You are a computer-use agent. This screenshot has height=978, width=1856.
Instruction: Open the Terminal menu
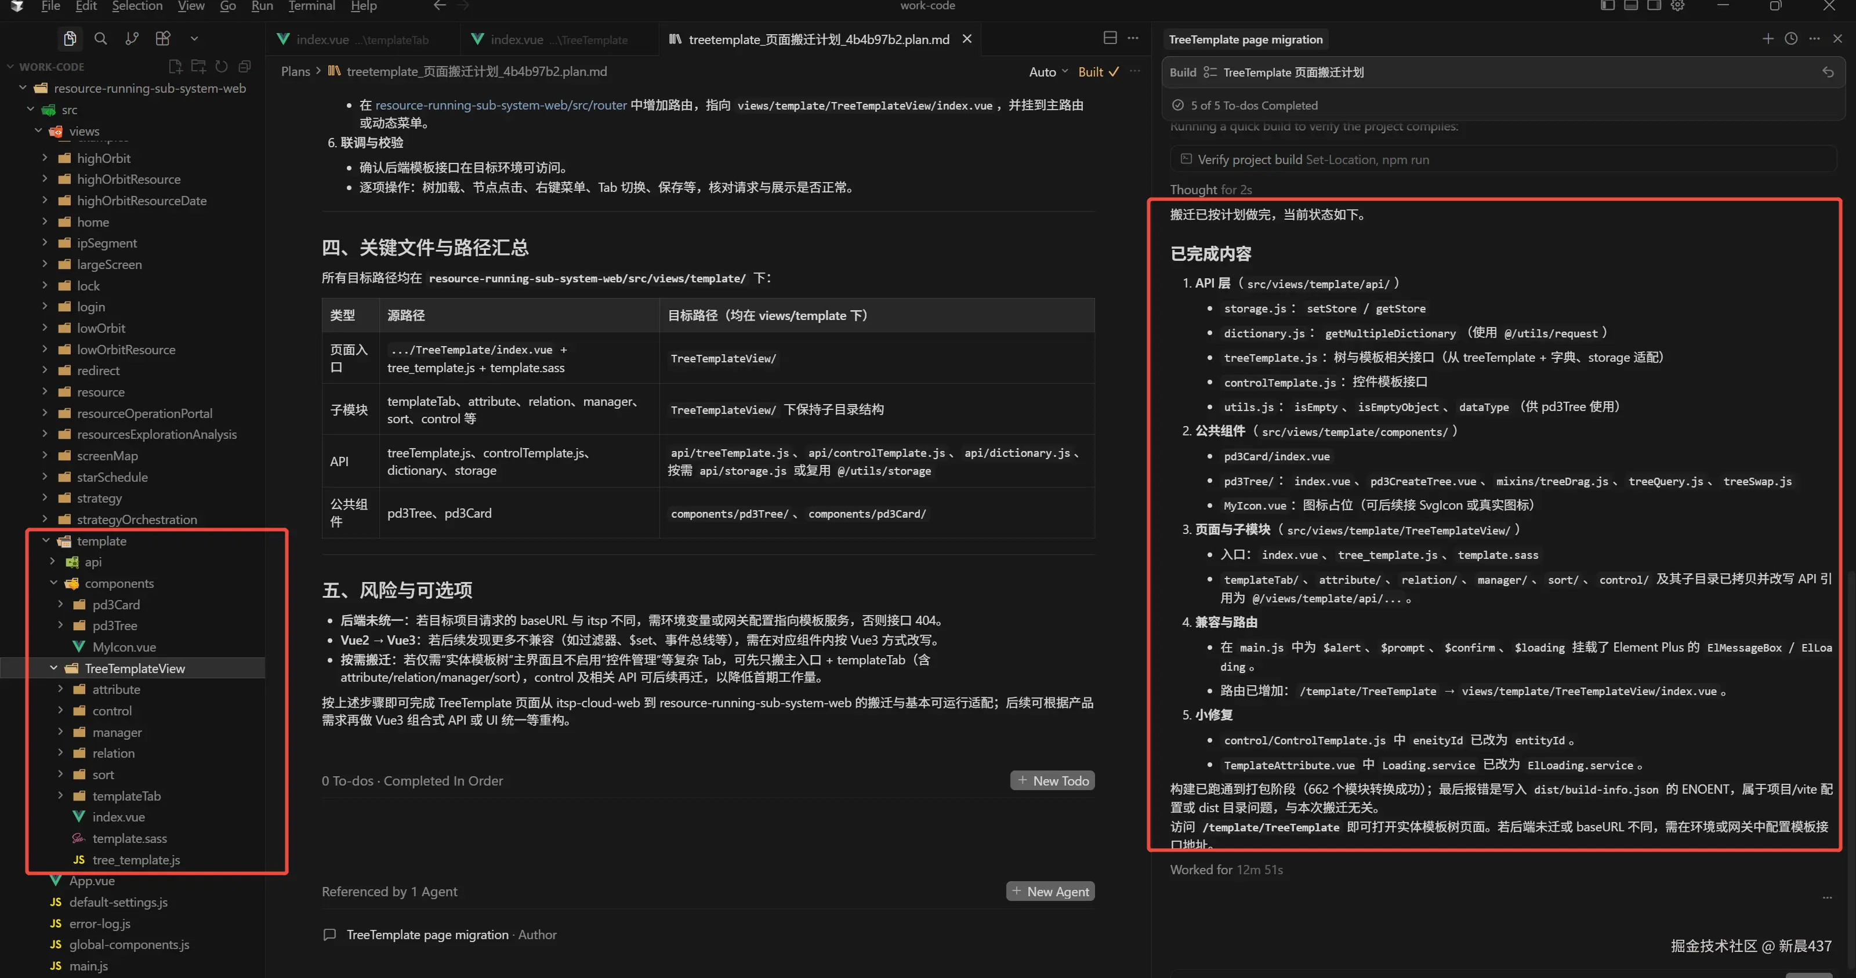point(311,6)
